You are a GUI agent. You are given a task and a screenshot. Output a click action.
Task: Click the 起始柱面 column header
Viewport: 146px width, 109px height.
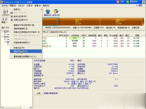click(92, 35)
